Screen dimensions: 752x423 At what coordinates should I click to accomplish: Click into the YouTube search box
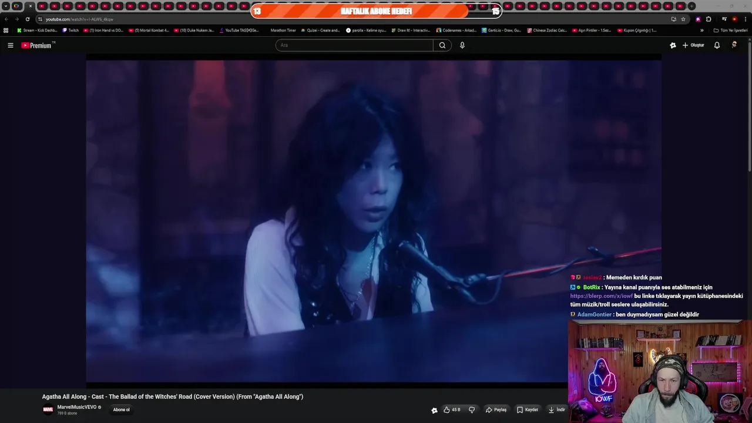[x=354, y=45]
